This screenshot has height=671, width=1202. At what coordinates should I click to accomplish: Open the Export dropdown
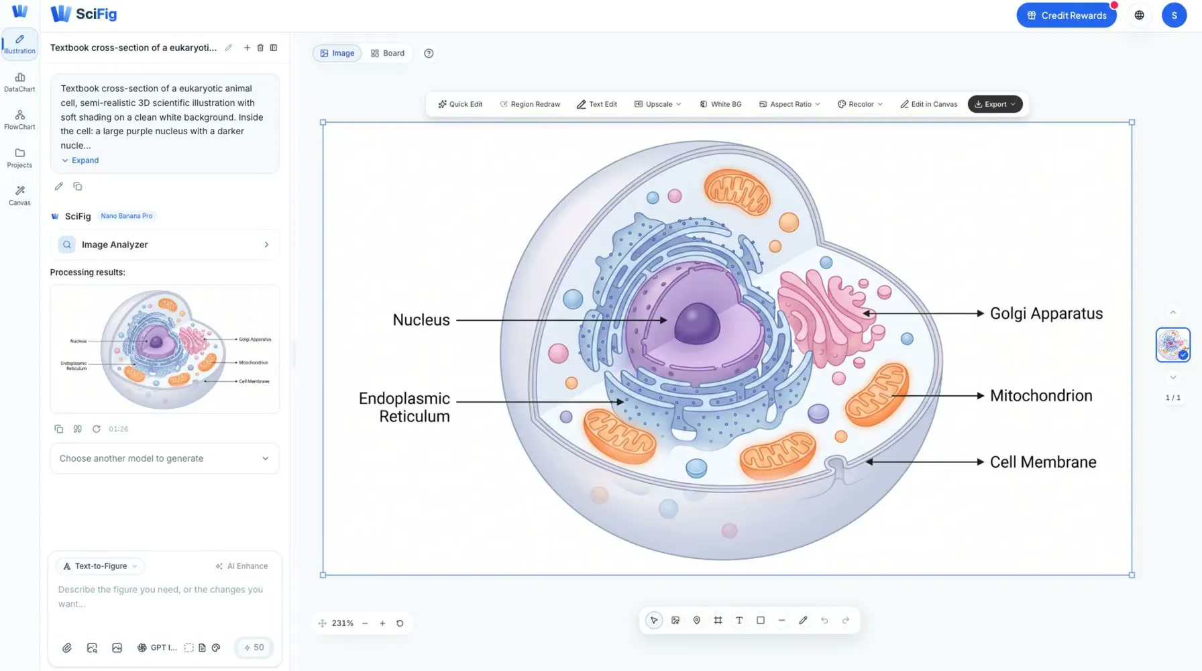(995, 104)
